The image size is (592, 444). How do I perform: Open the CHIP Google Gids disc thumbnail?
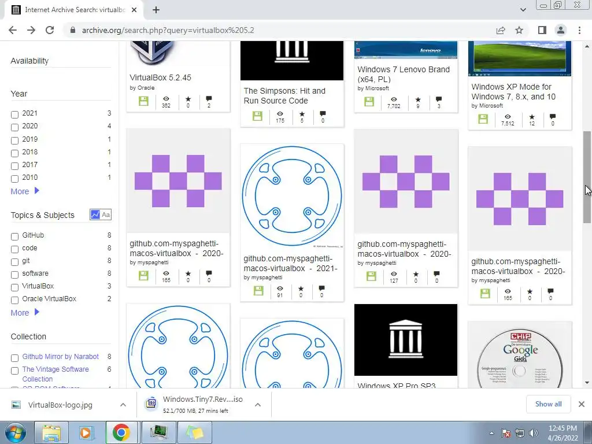coord(520,355)
